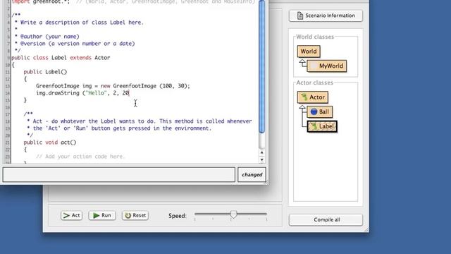Click the 'Actor classes' group label

coord(314,83)
